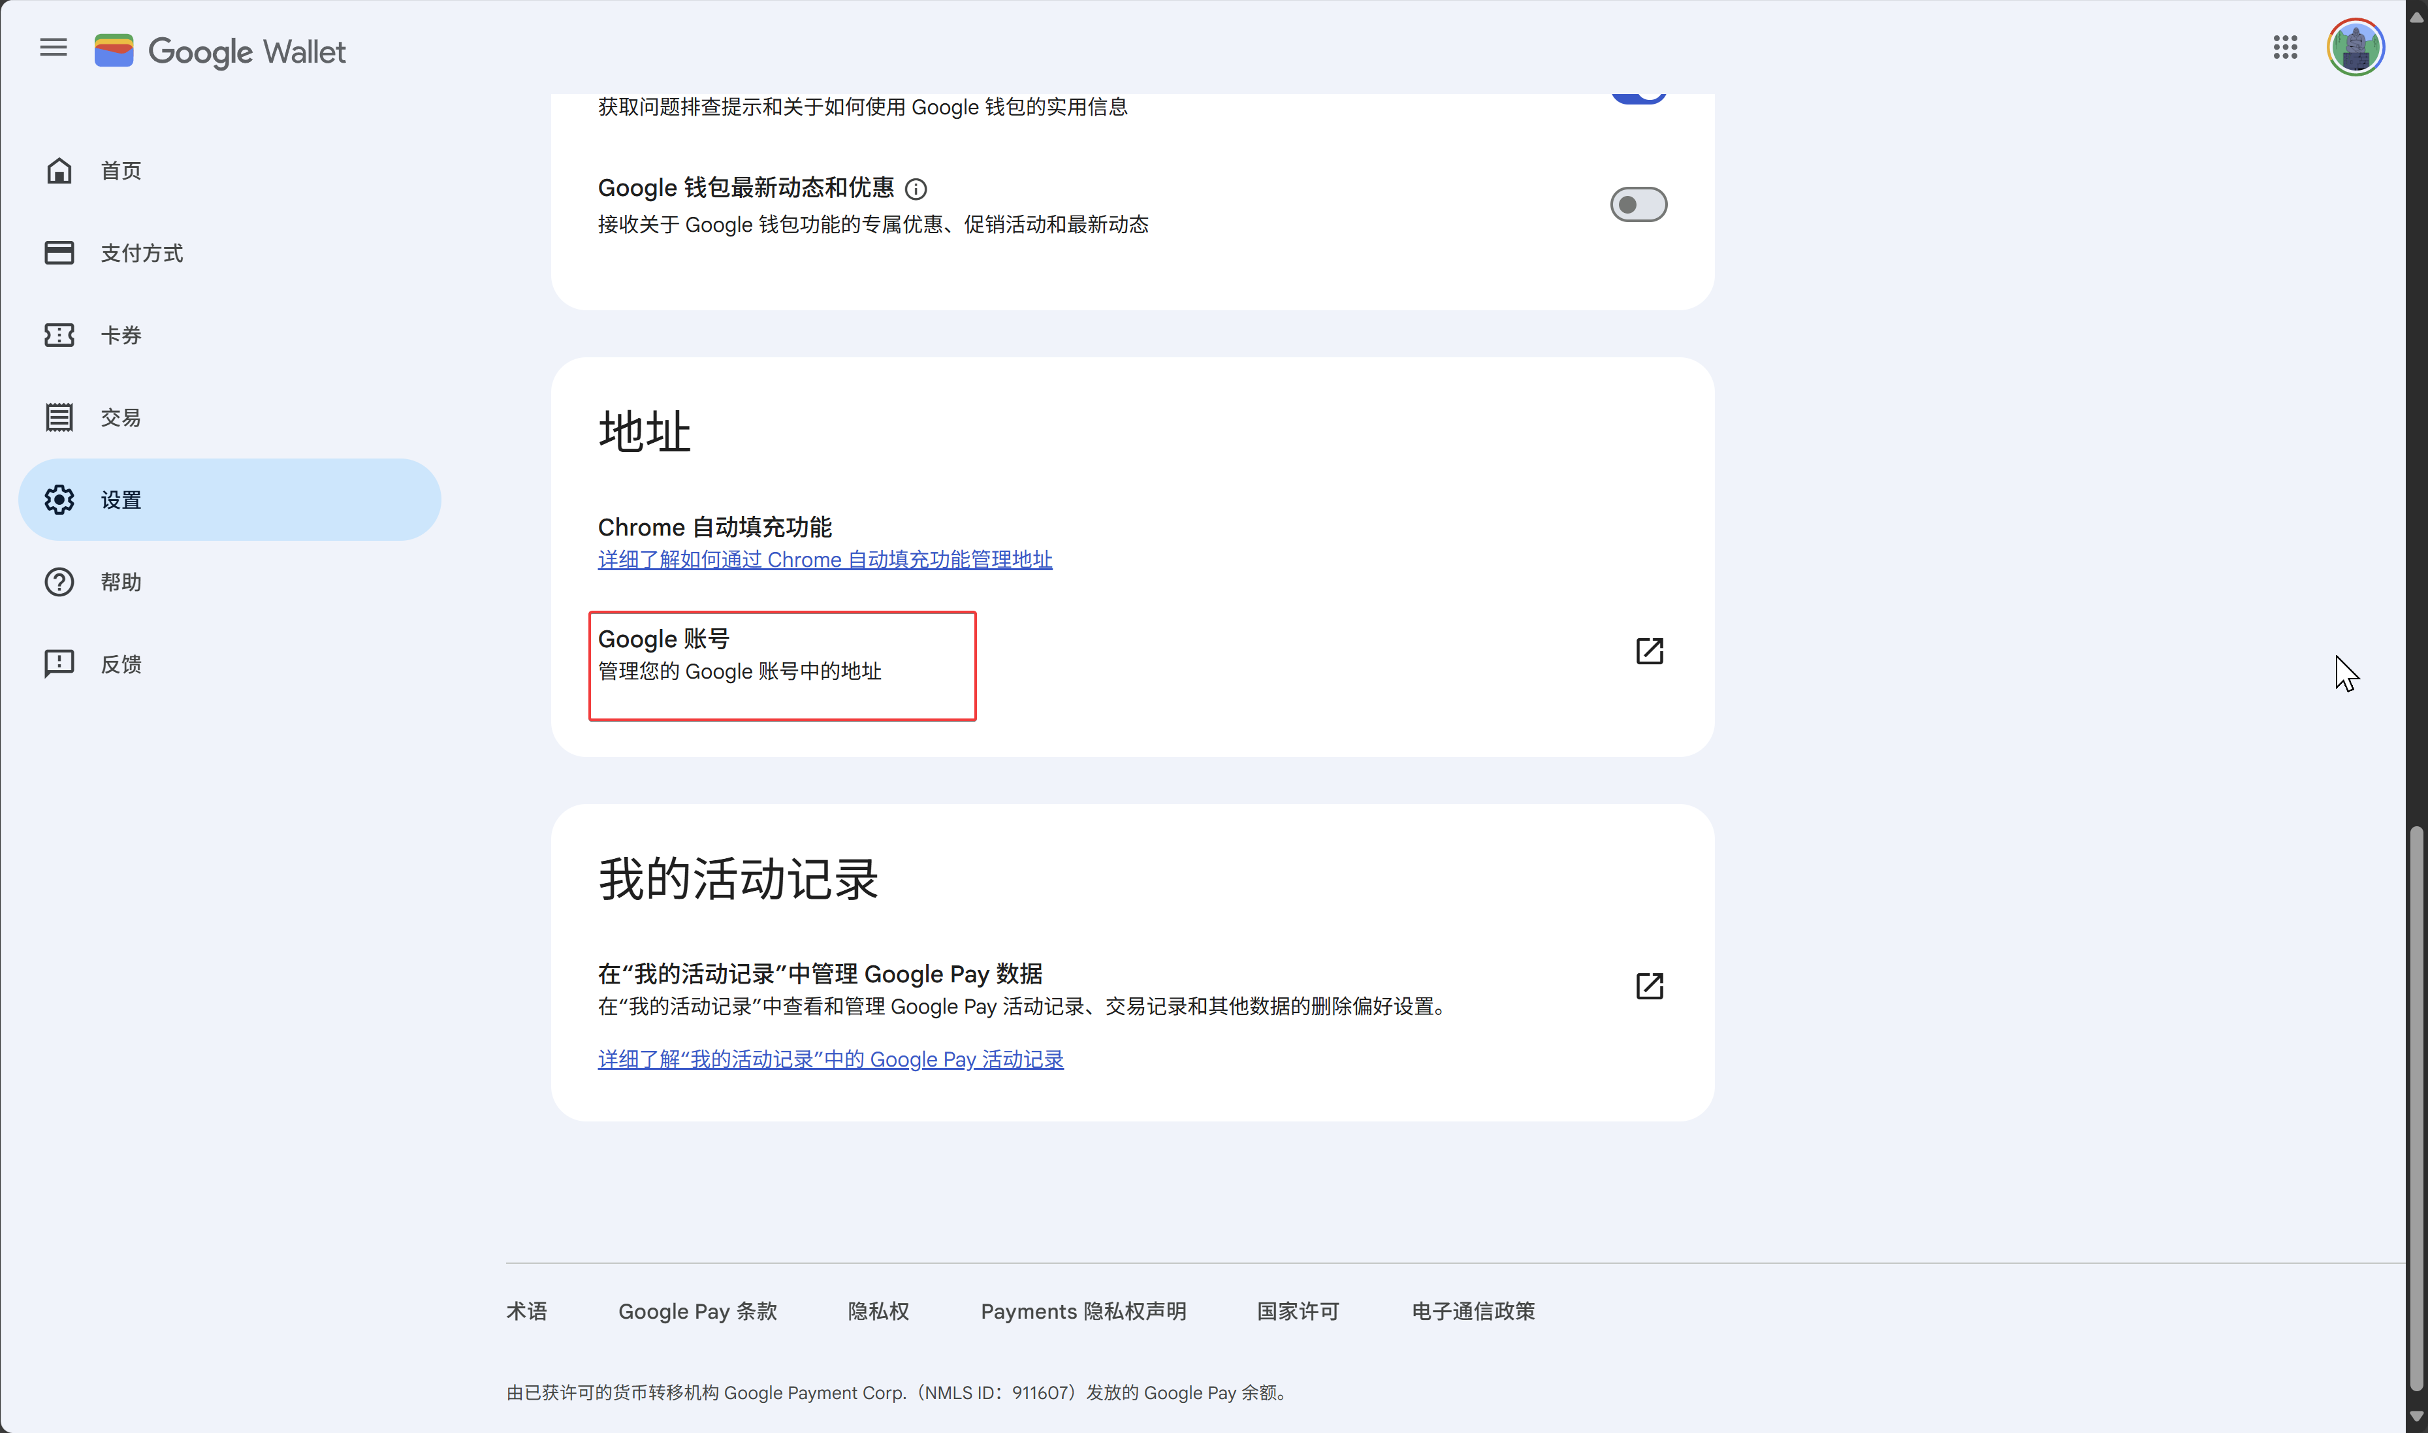Click the info icon beside Wallet updates
The image size is (2428, 1433).
pyautogui.click(x=915, y=189)
